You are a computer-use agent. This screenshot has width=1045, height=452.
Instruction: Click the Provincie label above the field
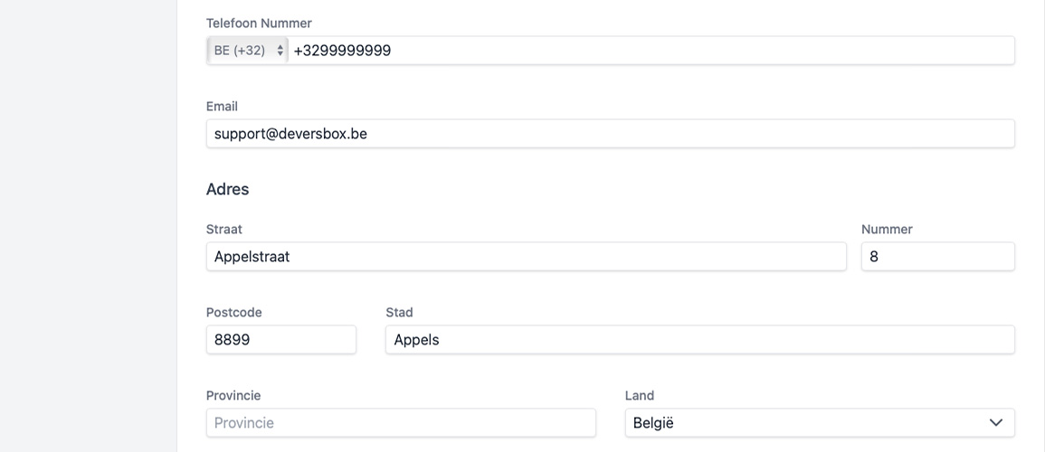[233, 396]
